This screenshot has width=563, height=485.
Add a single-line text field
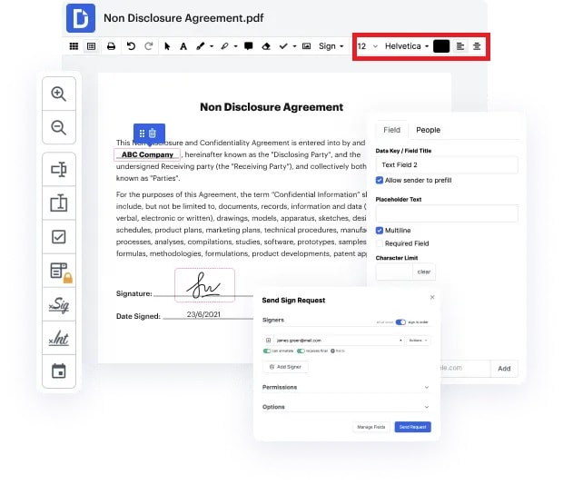[x=58, y=170]
